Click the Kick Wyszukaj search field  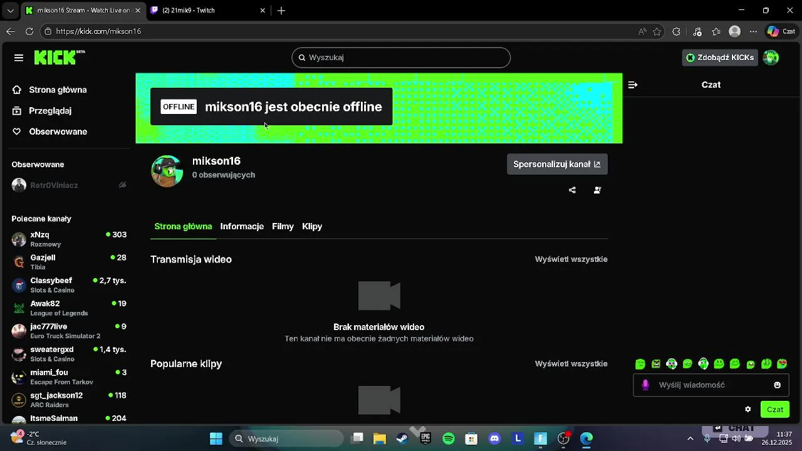pos(401,58)
